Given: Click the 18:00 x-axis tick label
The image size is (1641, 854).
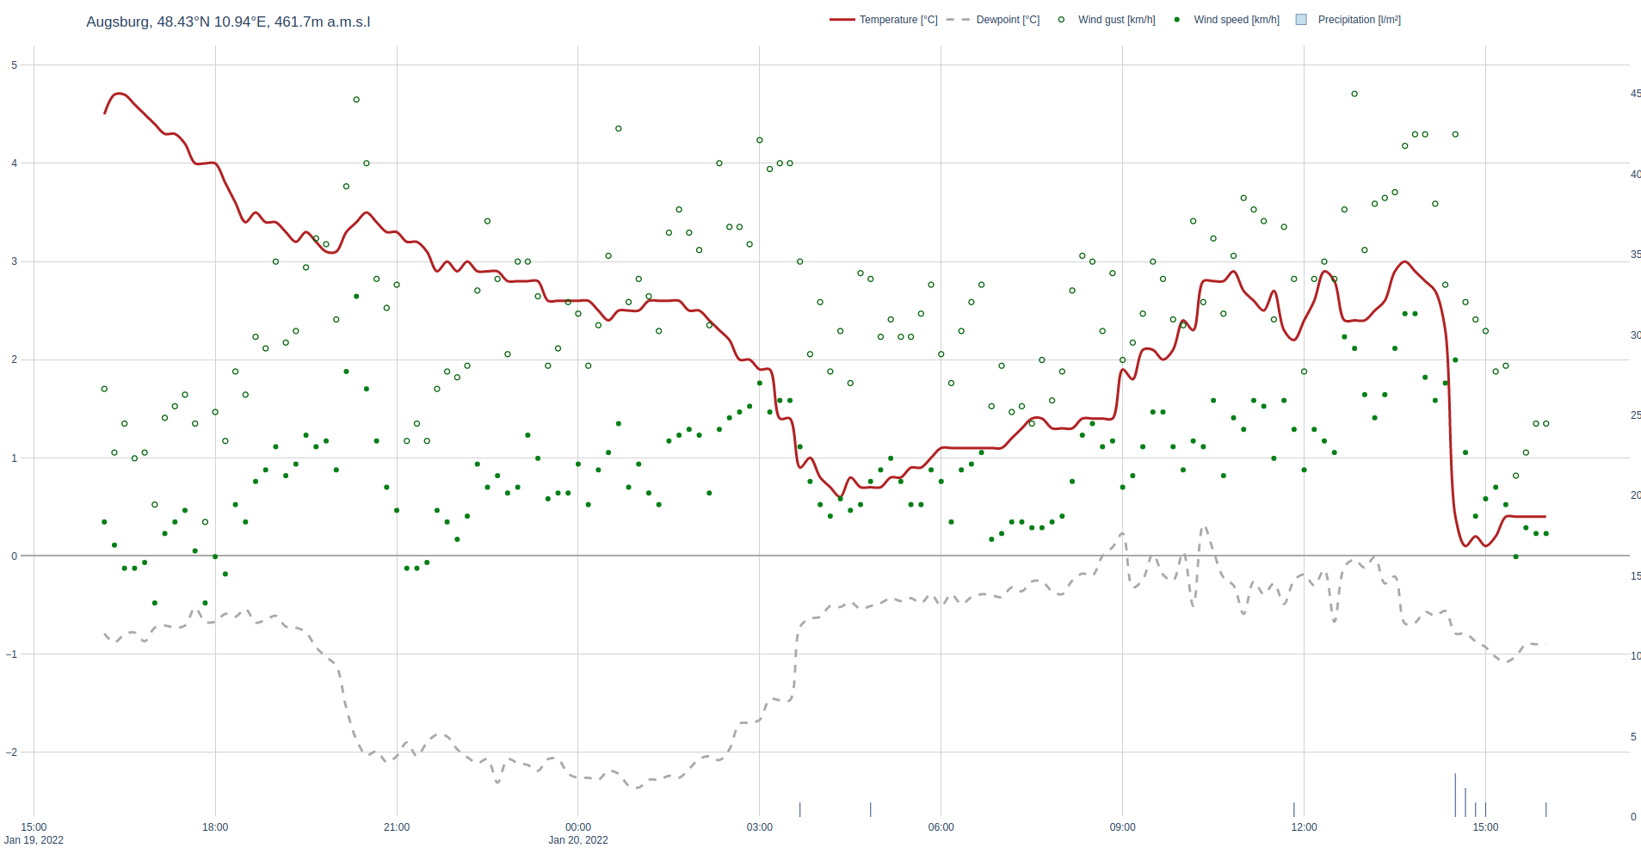Looking at the screenshot, I should [x=215, y=827].
